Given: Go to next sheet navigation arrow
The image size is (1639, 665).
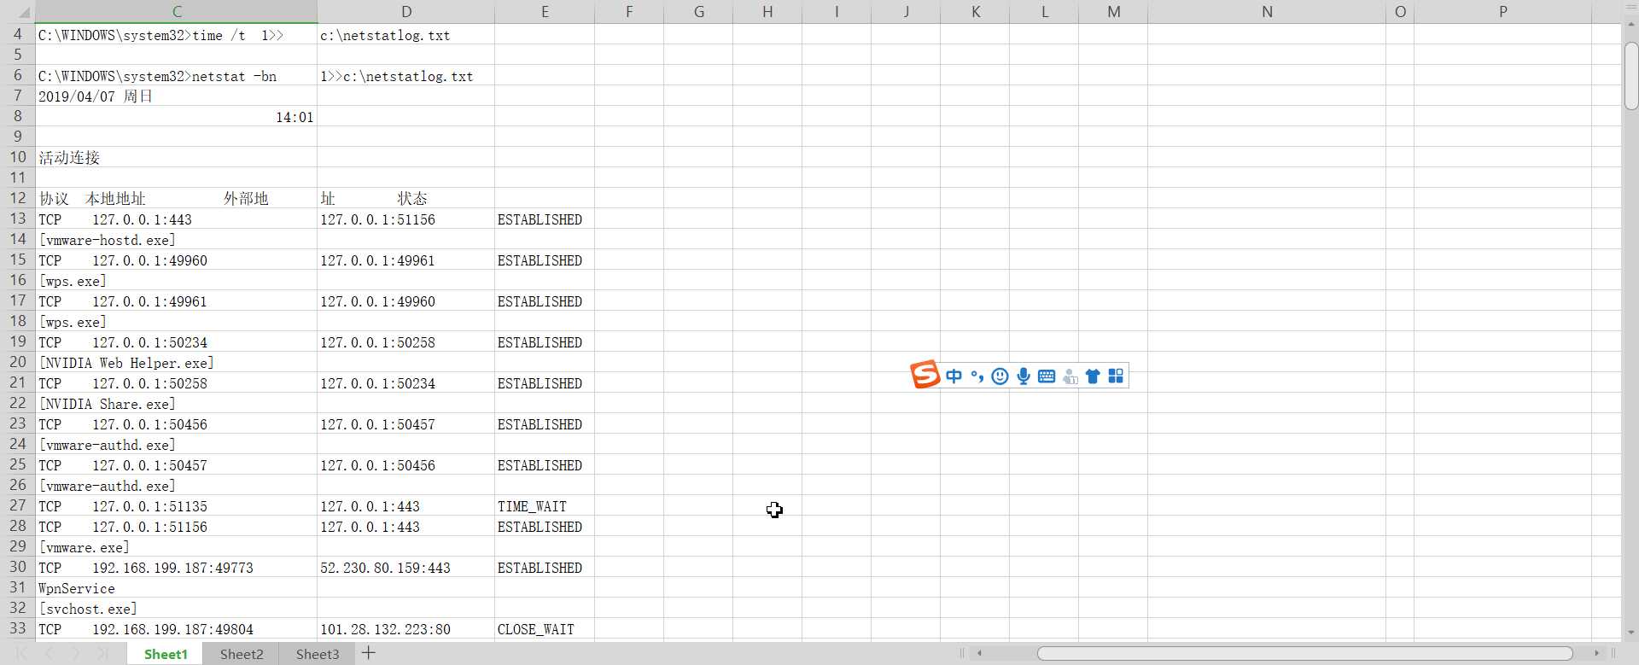Looking at the screenshot, I should click(x=76, y=654).
